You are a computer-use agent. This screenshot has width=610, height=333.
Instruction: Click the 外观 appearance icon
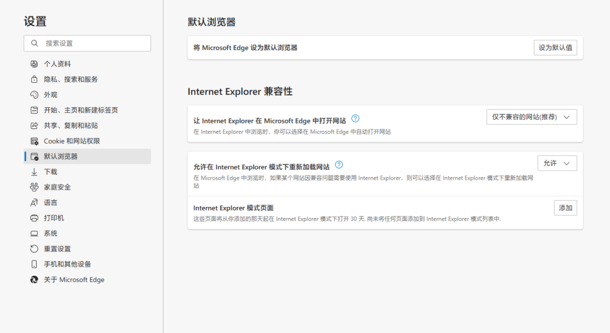(34, 95)
